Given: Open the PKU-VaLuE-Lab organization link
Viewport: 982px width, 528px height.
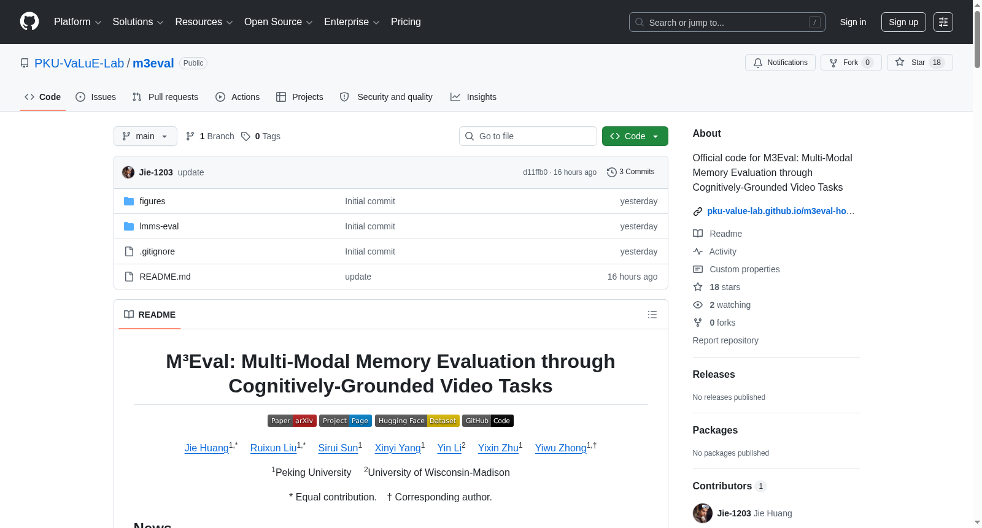Looking at the screenshot, I should pyautogui.click(x=79, y=63).
